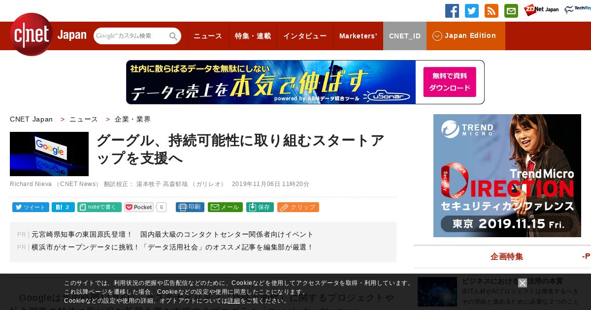This screenshot has width=591, height=310.
Task: Focus the Google custom search field
Action: click(131, 36)
